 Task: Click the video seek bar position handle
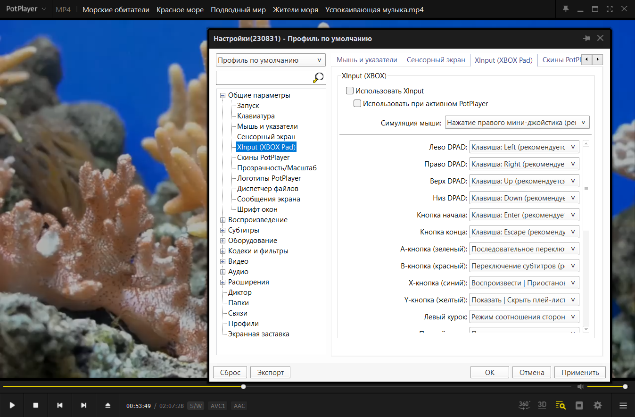pos(243,386)
